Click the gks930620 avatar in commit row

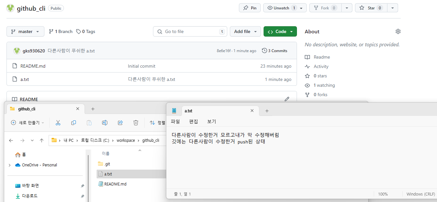coord(17,51)
